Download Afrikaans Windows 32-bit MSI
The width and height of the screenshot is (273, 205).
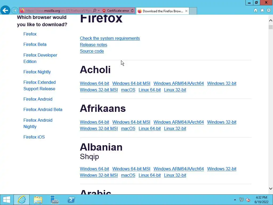(x=99, y=129)
